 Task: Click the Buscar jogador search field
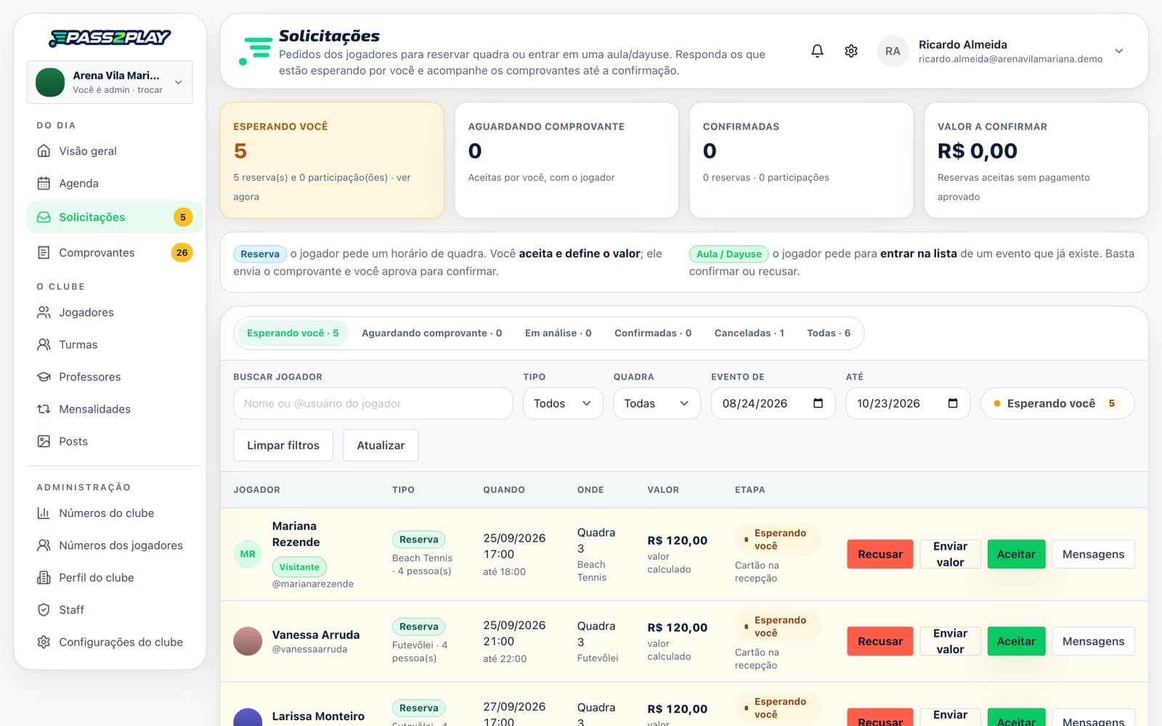point(373,403)
